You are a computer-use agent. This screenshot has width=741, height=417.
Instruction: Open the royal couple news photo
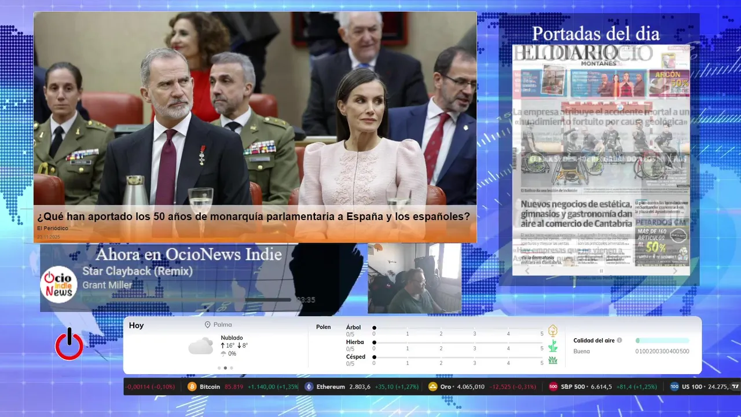pyautogui.click(x=255, y=108)
